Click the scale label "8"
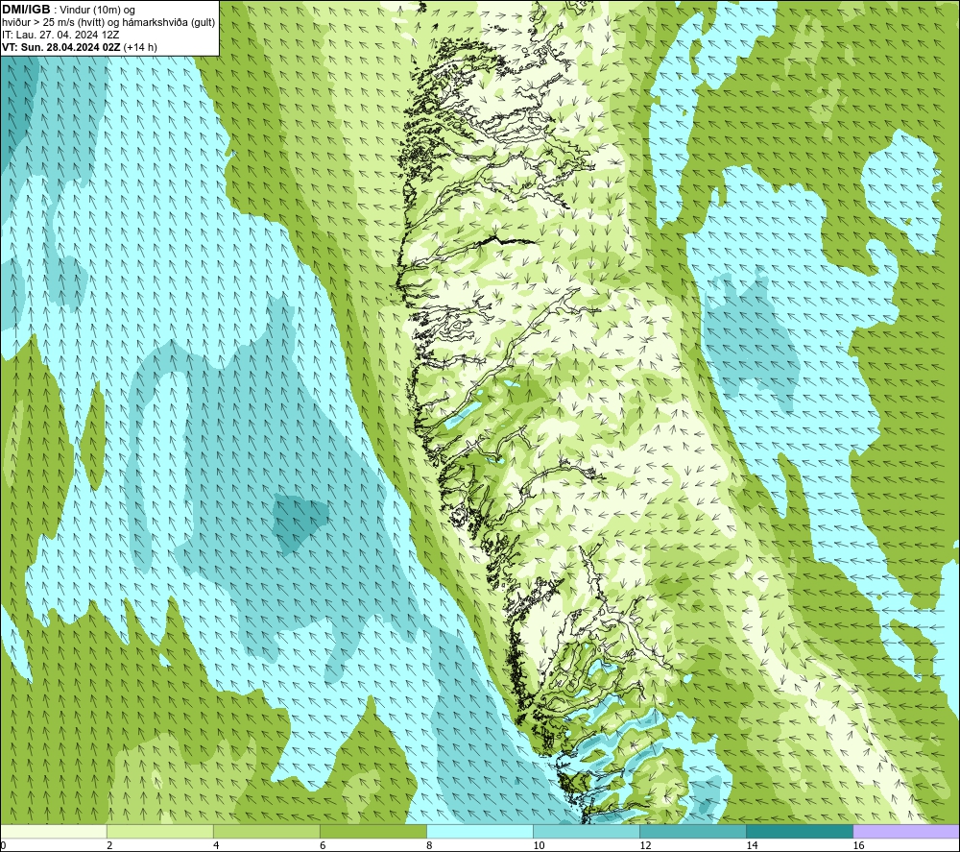Image resolution: width=960 pixels, height=852 pixels. click(429, 846)
